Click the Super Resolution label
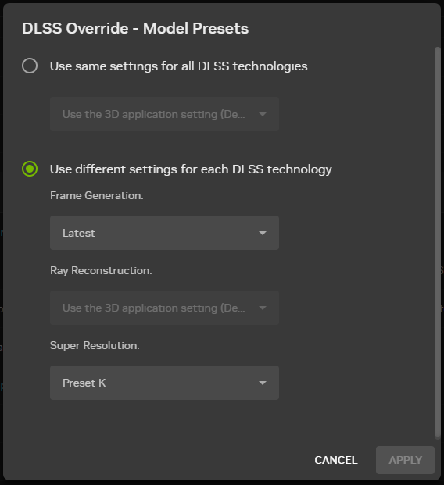 coord(95,345)
